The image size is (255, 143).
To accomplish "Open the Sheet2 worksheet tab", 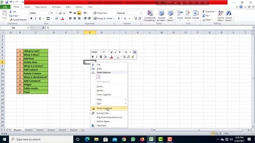I will tap(29, 130).
